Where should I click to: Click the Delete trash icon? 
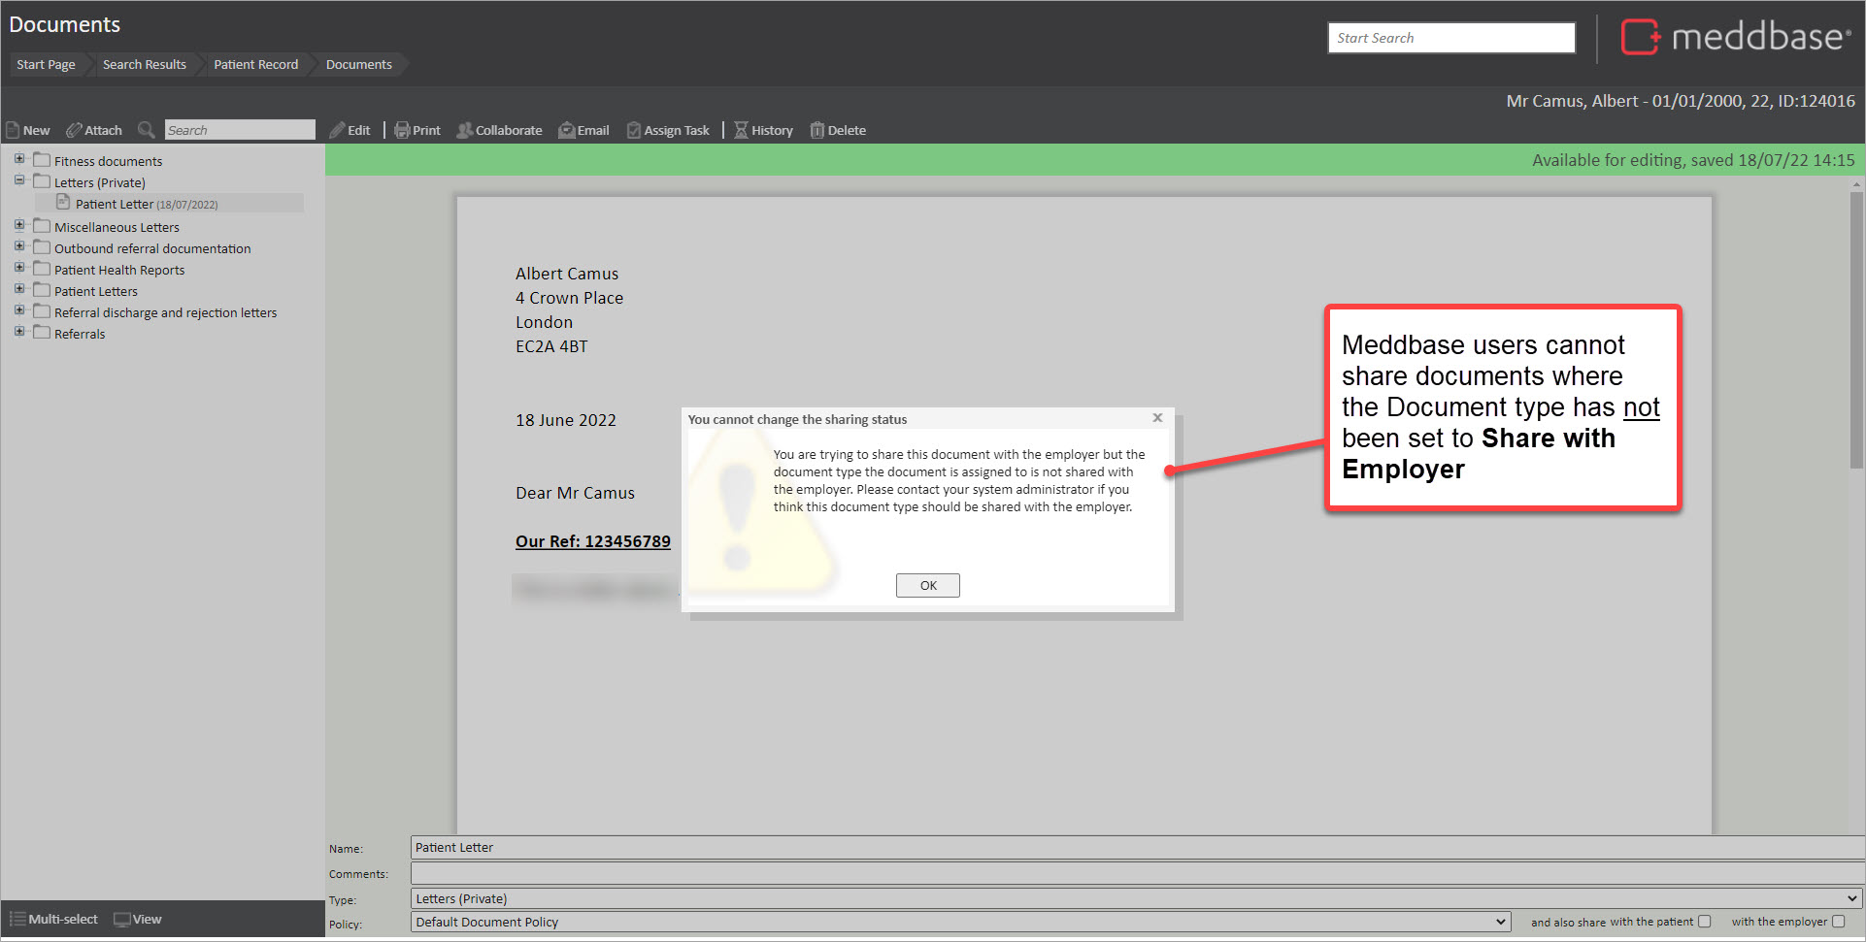point(817,130)
